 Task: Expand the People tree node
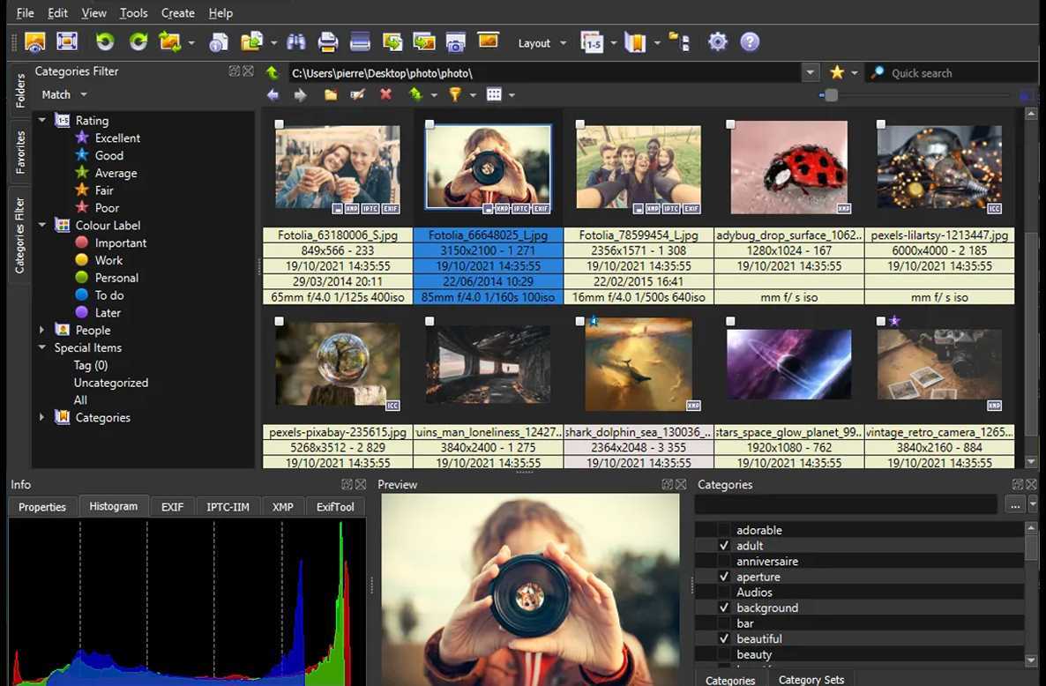(41, 330)
